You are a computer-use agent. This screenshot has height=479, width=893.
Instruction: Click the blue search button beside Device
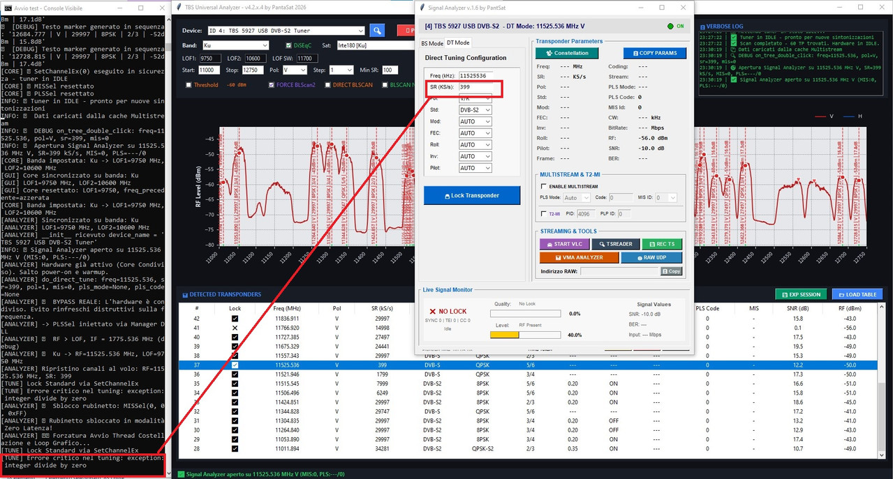377,31
